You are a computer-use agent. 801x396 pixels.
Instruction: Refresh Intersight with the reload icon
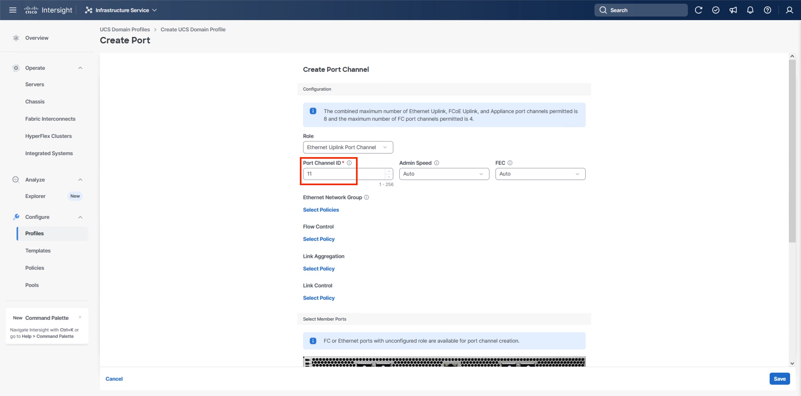(x=698, y=10)
